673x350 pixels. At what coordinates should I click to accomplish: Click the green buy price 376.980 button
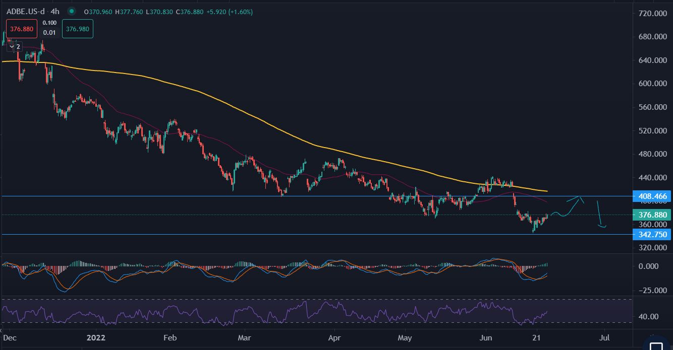tap(77, 29)
